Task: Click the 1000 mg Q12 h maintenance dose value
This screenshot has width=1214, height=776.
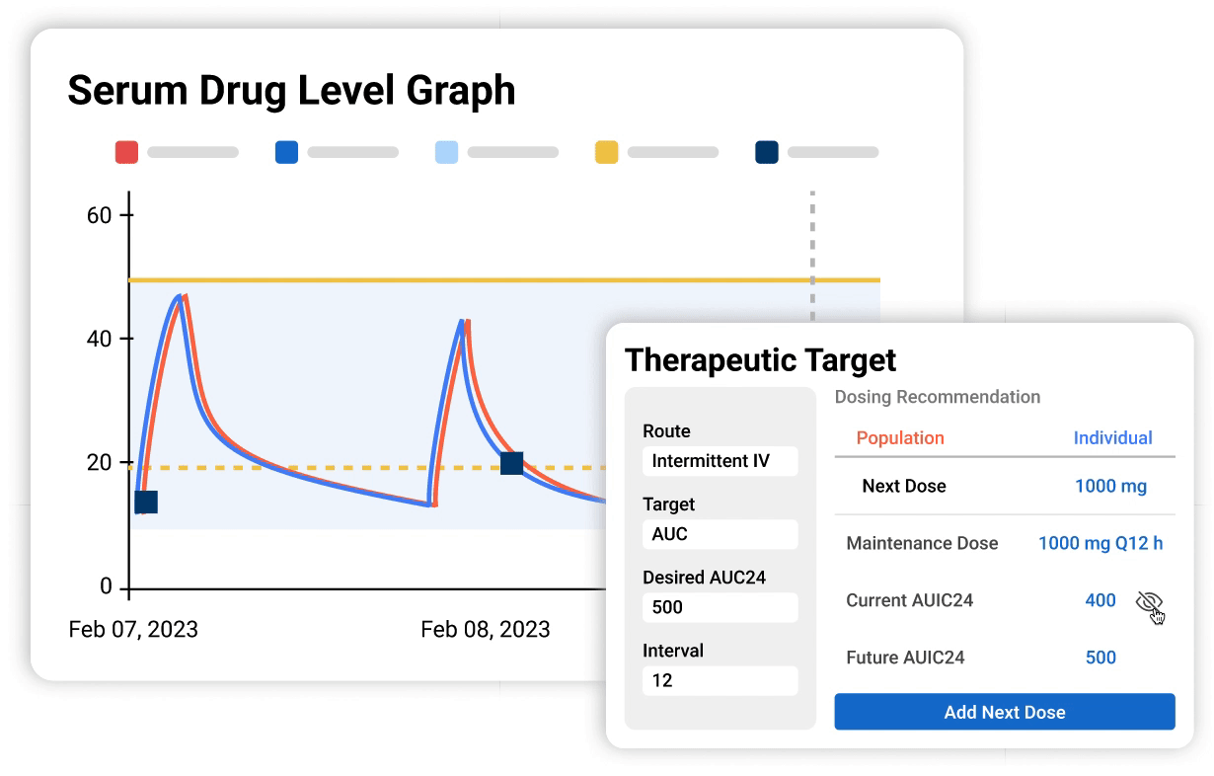Action: pos(1100,543)
